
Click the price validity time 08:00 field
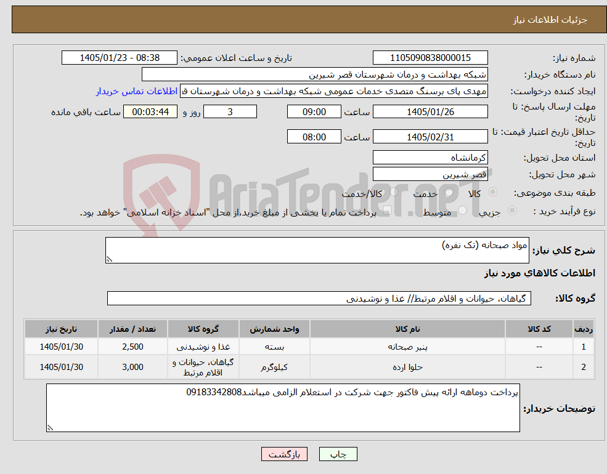click(x=314, y=137)
